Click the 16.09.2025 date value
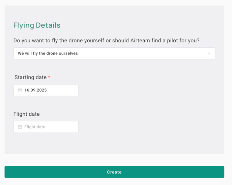232x185 pixels. click(35, 90)
